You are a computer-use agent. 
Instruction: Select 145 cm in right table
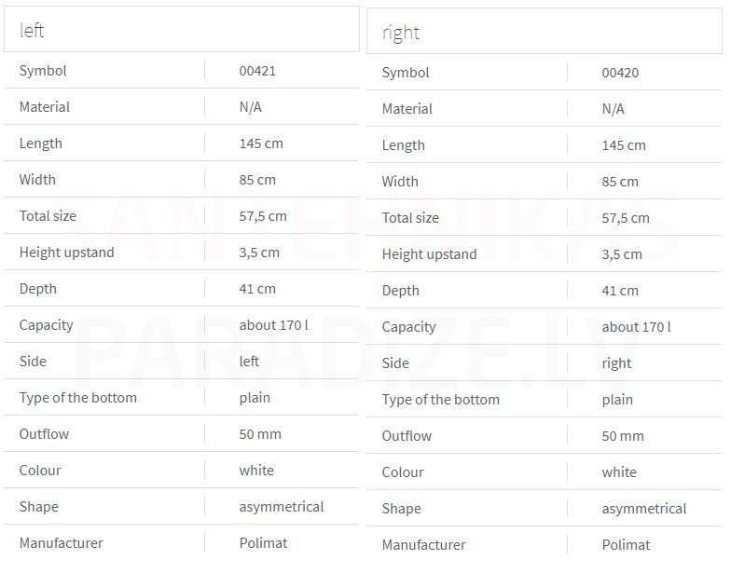point(624,145)
